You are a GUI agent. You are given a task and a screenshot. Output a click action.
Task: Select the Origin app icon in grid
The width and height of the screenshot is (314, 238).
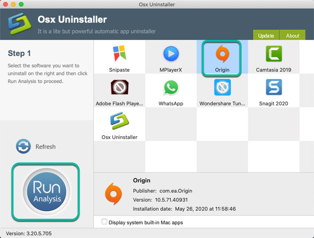tap(222, 53)
